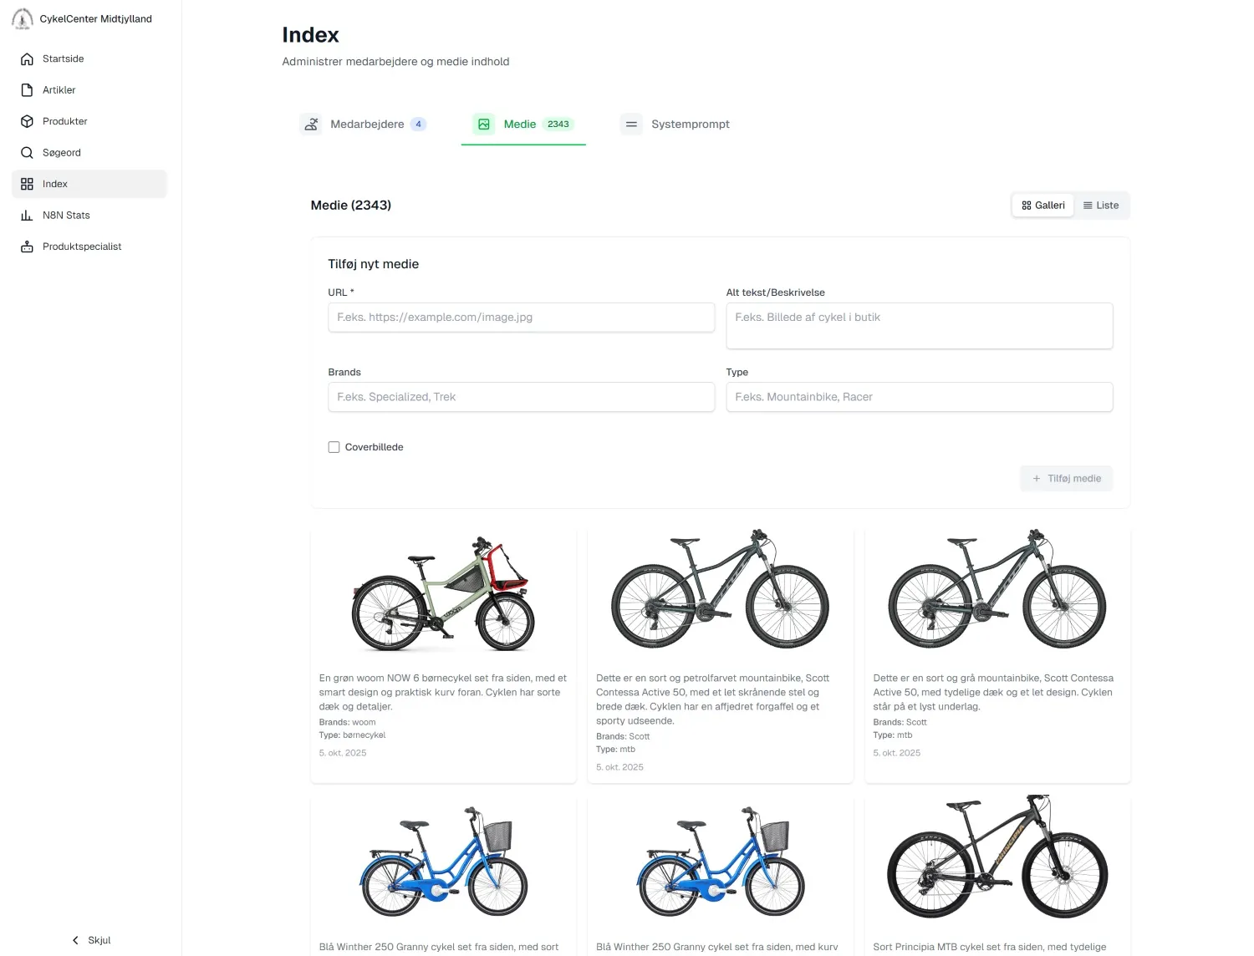This screenshot has height=956, width=1254.
Task: Collapse sidebar with the Skjul chevron
Action: (x=76, y=940)
